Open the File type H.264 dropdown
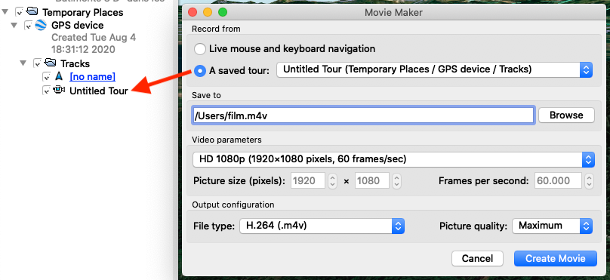Screen dimensions: 610x280 coord(322,226)
